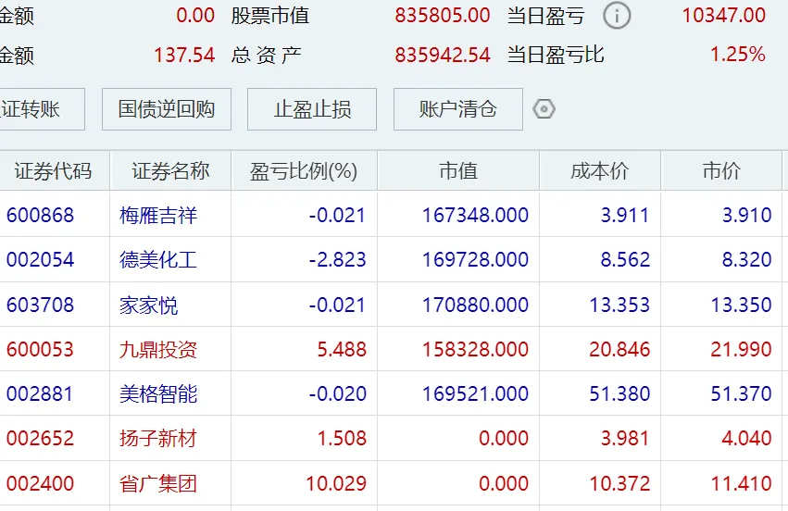
Task: Click the 证券名称 column header
Action: [x=170, y=171]
